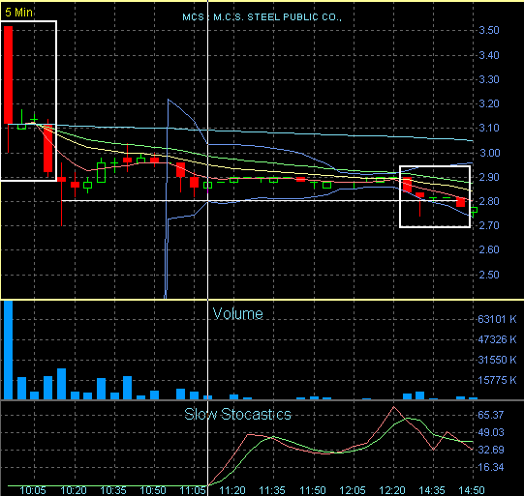Click the MCS stock title text
Image resolution: width=524 pixels, height=496 pixels.
[x=262, y=17]
